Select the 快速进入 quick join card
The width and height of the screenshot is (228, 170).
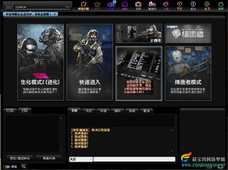coord(90,62)
